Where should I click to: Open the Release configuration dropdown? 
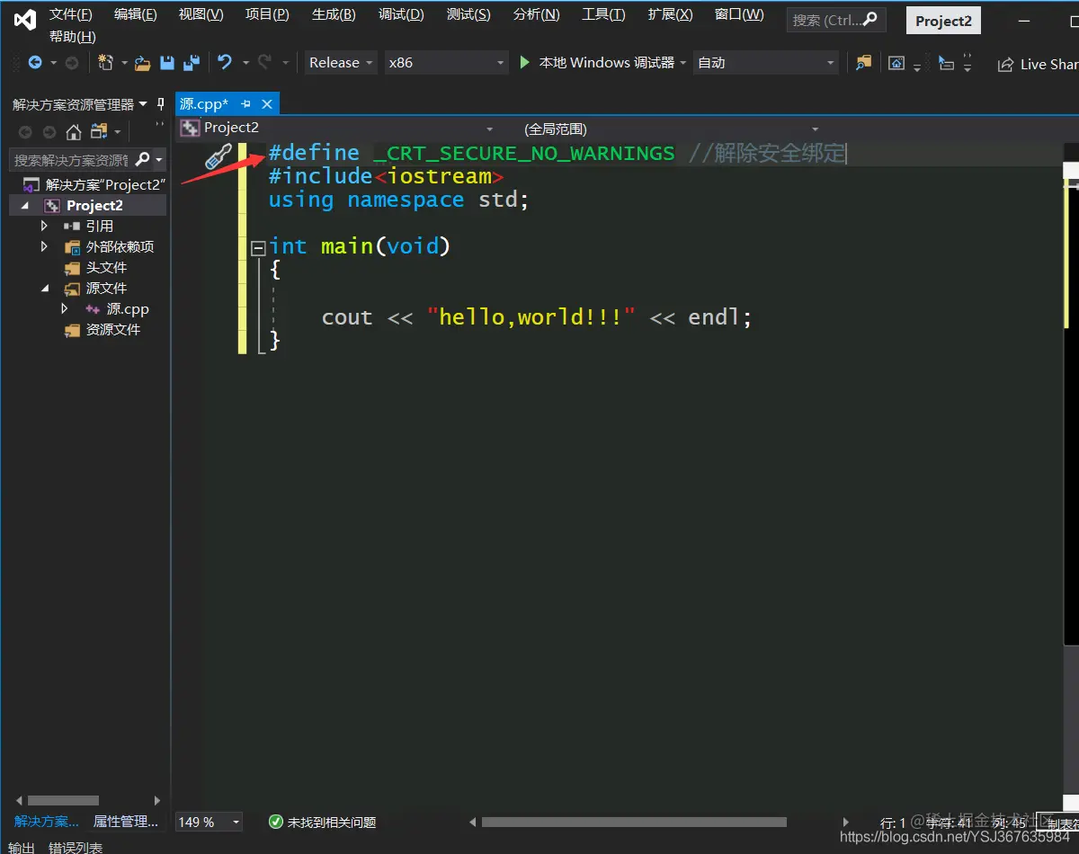coord(340,63)
